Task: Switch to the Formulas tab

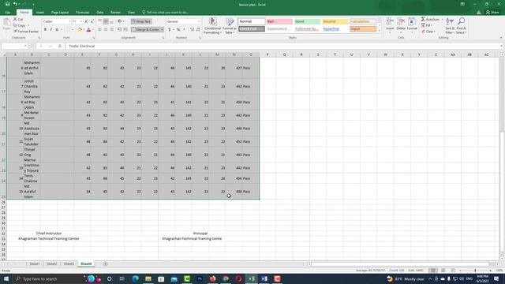Action: [x=82, y=13]
